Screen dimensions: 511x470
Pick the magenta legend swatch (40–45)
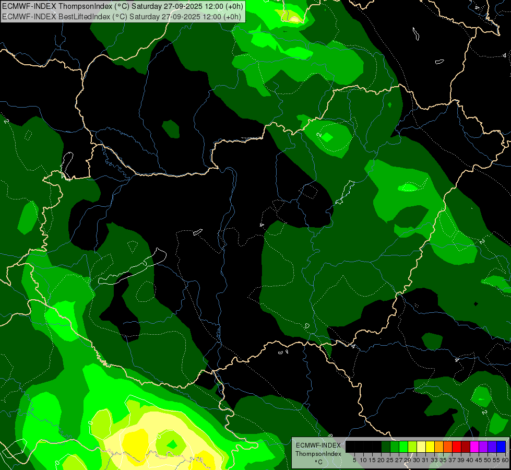click(x=474, y=446)
